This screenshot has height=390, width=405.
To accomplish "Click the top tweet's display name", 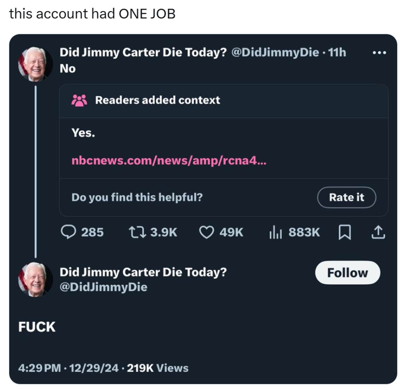I will (143, 52).
